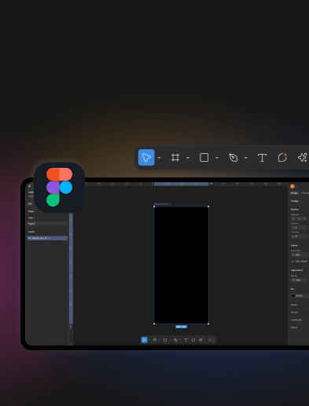Click the large Figma logo app icon
The width and height of the screenshot is (309, 406).
(x=59, y=188)
